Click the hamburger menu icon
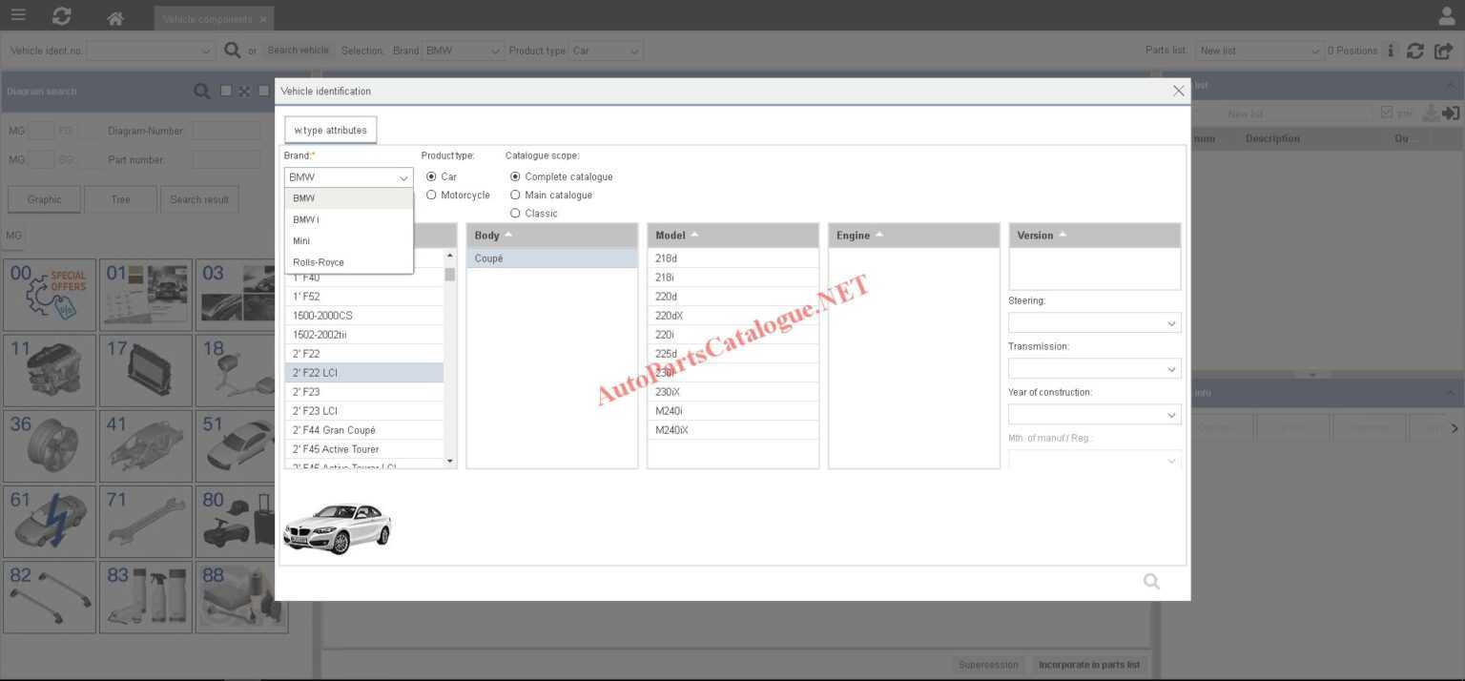The image size is (1465, 681). (18, 16)
